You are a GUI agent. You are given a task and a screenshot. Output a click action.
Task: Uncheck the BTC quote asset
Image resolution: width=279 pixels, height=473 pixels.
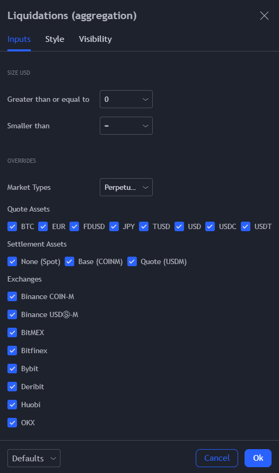coord(12,226)
